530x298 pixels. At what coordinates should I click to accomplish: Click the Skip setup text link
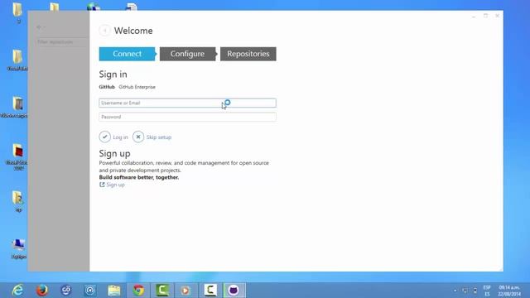pyautogui.click(x=159, y=137)
